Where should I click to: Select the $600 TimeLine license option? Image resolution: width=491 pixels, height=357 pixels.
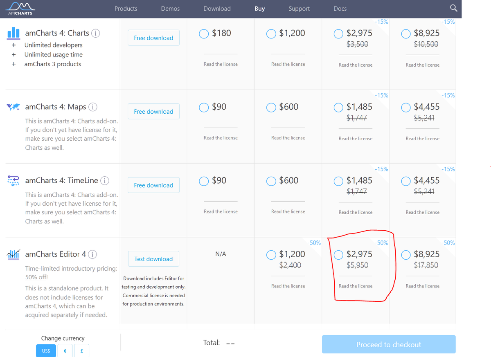tap(271, 181)
